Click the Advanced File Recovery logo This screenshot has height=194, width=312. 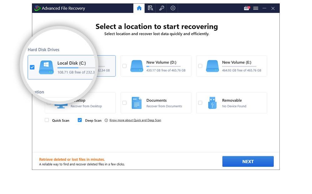point(38,8)
